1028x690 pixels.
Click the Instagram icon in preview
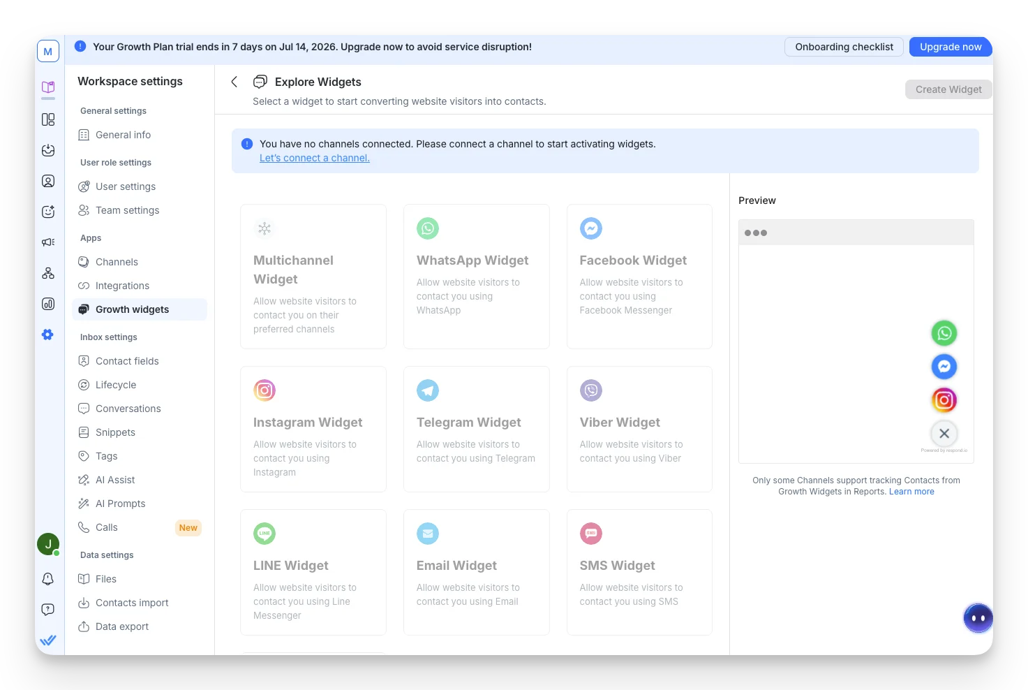pos(944,400)
